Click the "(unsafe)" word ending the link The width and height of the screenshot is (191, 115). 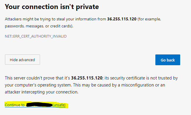tap(59, 105)
